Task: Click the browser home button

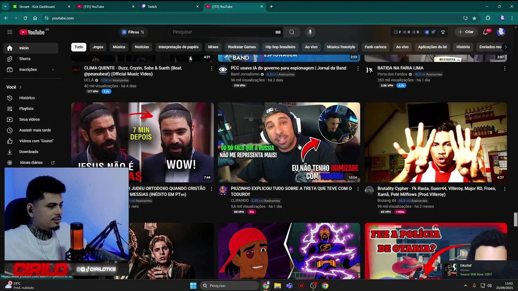Action: pyautogui.click(x=35, y=18)
